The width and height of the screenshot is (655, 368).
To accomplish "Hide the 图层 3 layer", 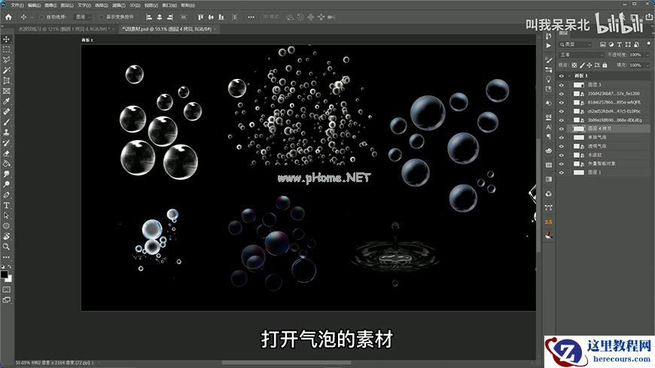I will [562, 85].
